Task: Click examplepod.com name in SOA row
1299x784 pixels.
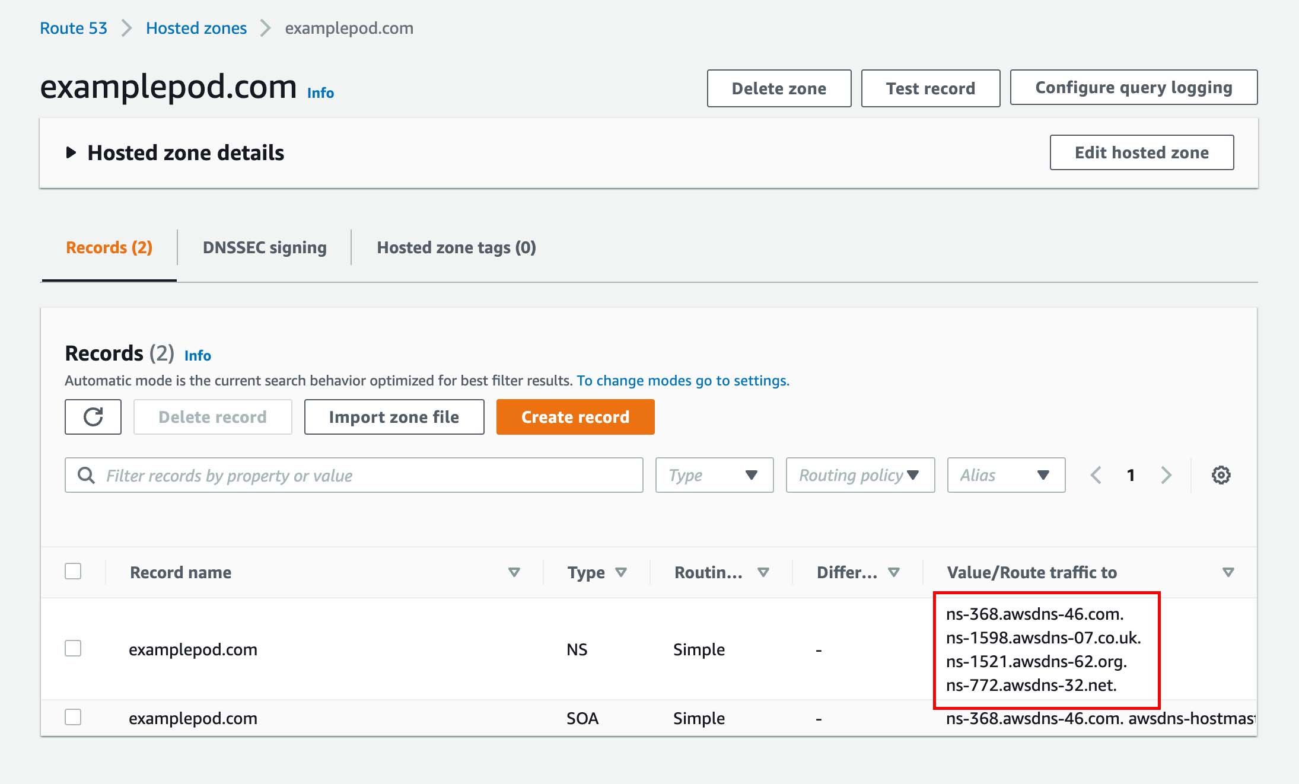Action: click(x=193, y=718)
